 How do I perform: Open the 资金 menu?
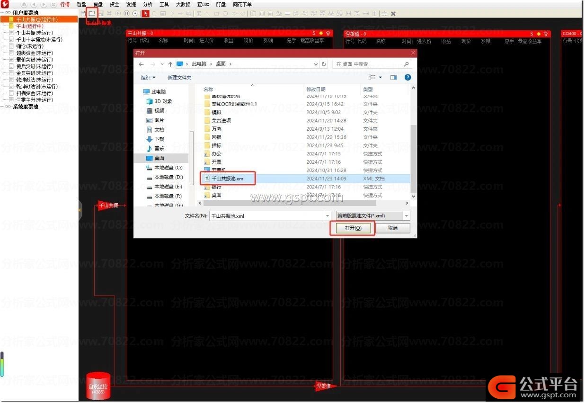click(x=115, y=4)
